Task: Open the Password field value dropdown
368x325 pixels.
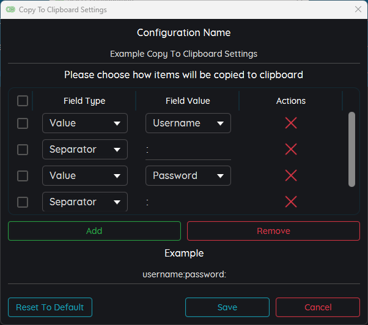Action: pyautogui.click(x=188, y=176)
